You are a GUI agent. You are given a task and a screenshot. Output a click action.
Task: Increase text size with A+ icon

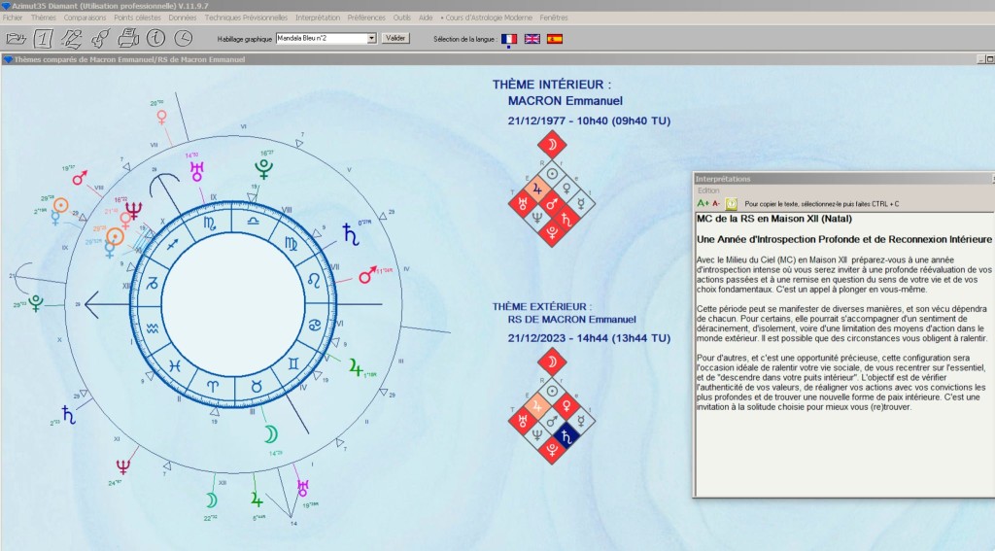click(x=703, y=204)
